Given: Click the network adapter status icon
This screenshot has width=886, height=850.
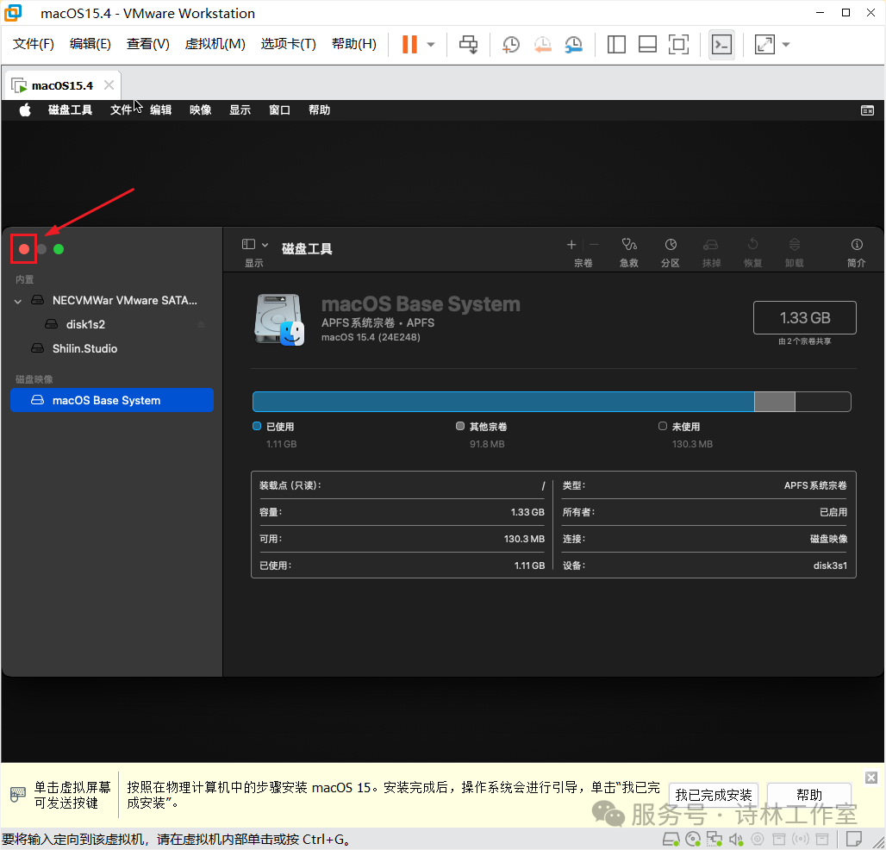Looking at the screenshot, I should click(714, 840).
